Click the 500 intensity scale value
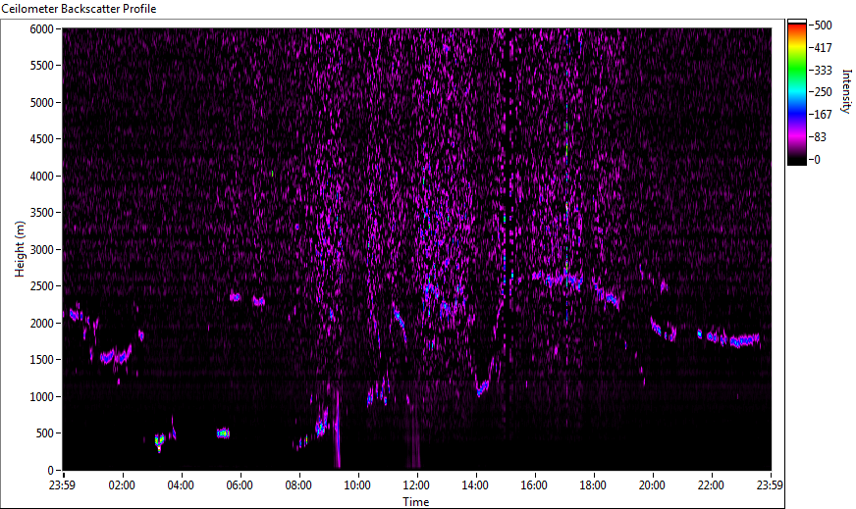This screenshot has width=856, height=509. click(x=823, y=25)
